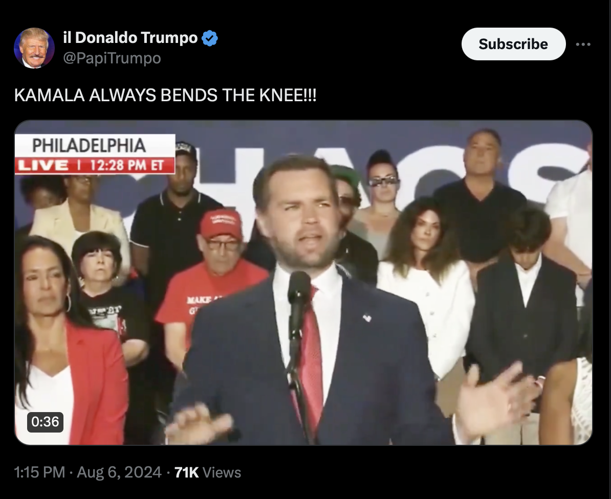The image size is (611, 499).
Task: Open the profile avatar picture
Action: click(34, 48)
